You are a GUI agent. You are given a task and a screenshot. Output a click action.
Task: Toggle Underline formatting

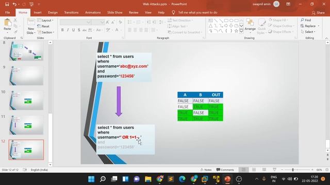coord(73,30)
